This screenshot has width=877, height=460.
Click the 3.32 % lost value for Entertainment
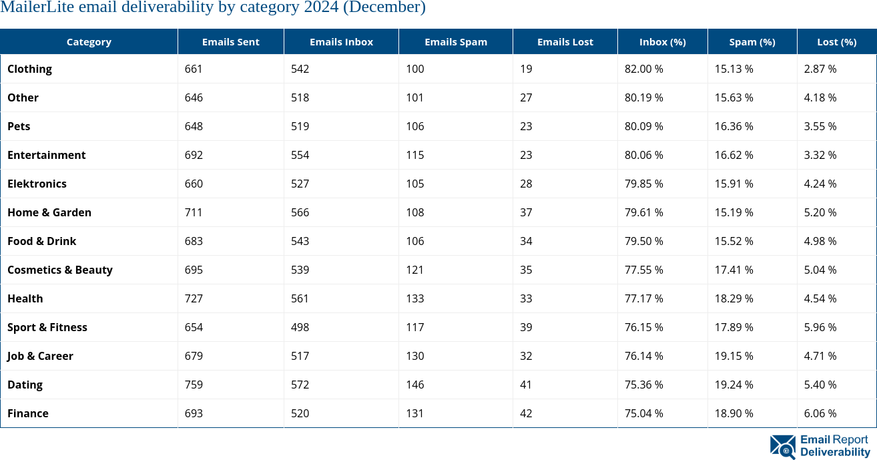pyautogui.click(x=820, y=155)
